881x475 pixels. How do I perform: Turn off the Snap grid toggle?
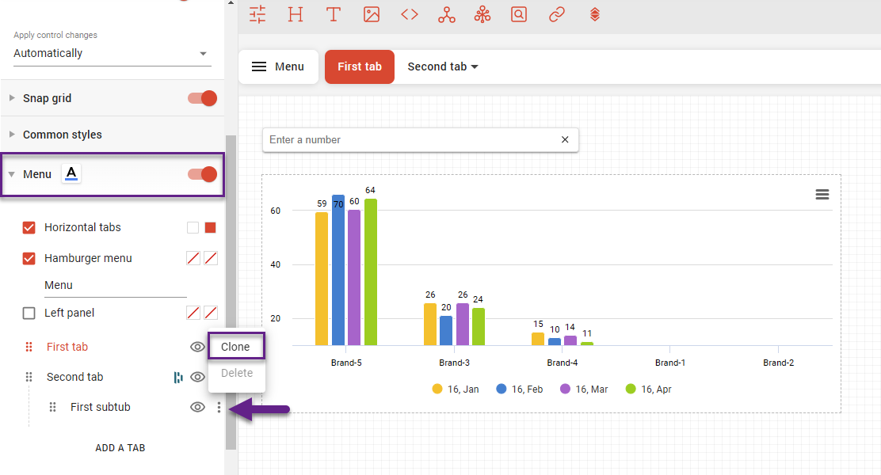coord(202,98)
